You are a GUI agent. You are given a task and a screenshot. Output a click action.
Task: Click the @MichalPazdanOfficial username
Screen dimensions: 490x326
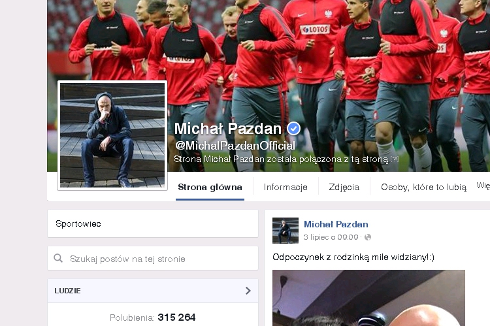[x=235, y=145]
